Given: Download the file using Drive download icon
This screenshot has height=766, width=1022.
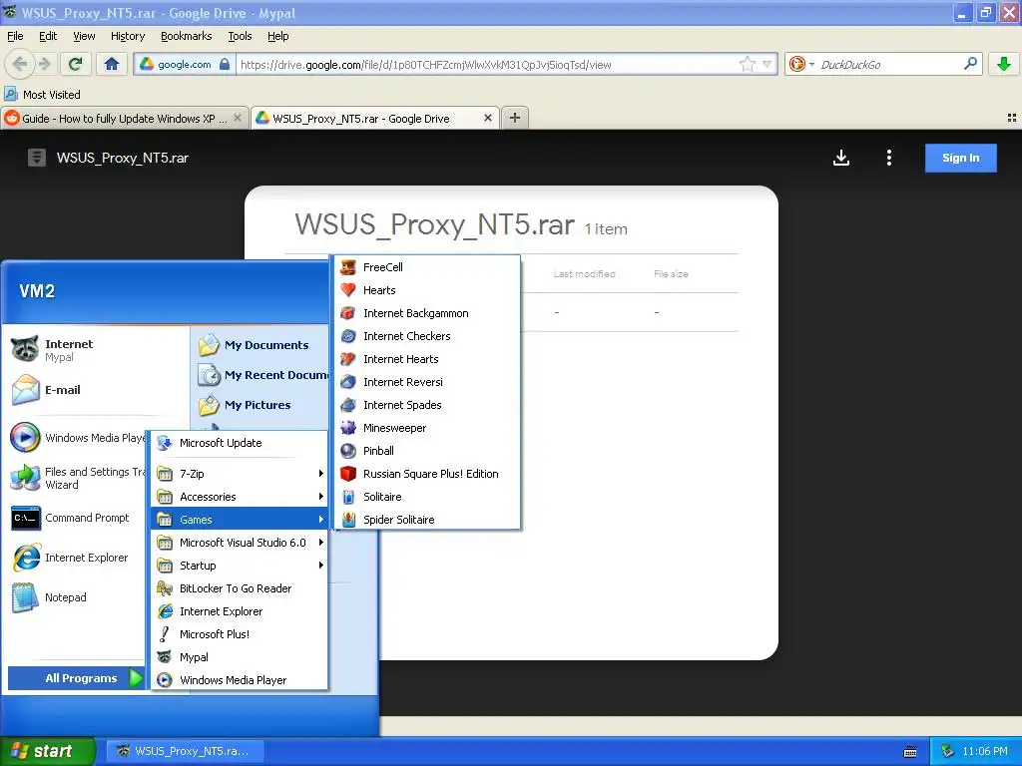Looking at the screenshot, I should [x=840, y=158].
